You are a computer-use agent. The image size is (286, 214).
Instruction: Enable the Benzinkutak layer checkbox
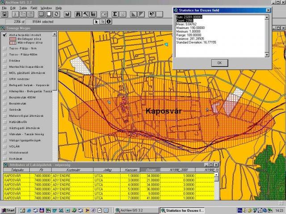(4, 103)
